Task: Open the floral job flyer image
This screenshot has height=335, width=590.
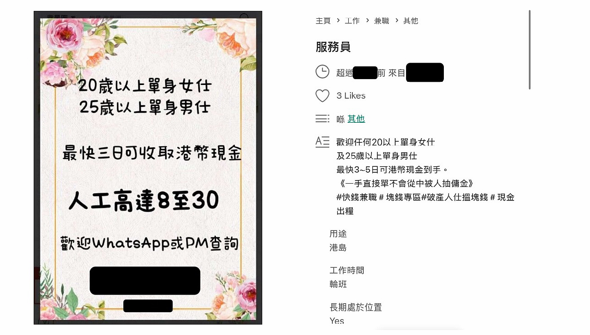Action: point(148,168)
